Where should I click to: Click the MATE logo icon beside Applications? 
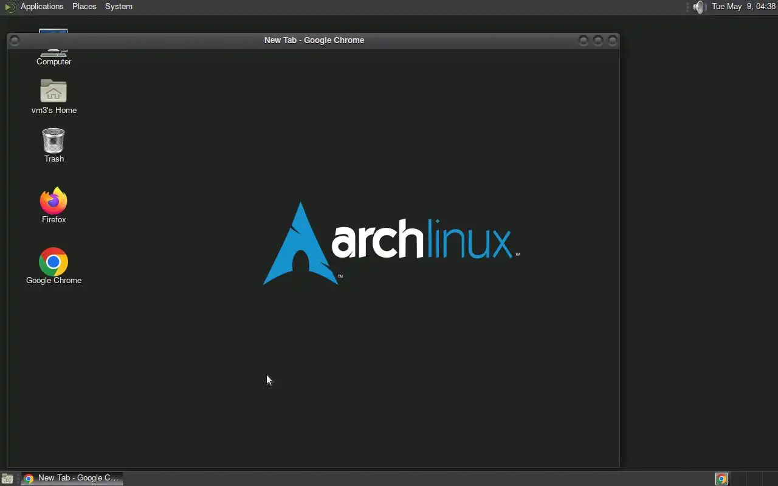point(10,7)
